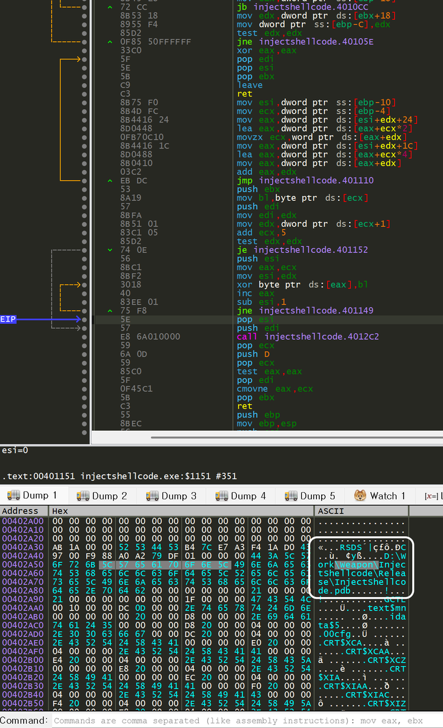
Task: Select instruction mov eax,dword ptr ds:[esi+edx+1C]
Action: (x=327, y=146)
